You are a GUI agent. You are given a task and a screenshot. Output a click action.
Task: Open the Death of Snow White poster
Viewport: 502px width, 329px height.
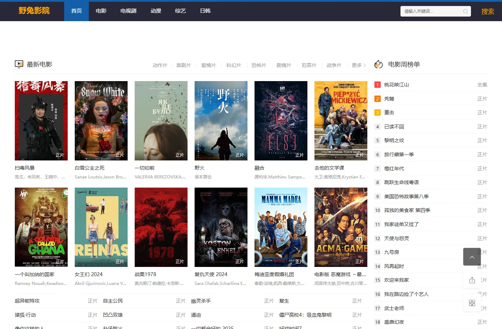pos(101,121)
